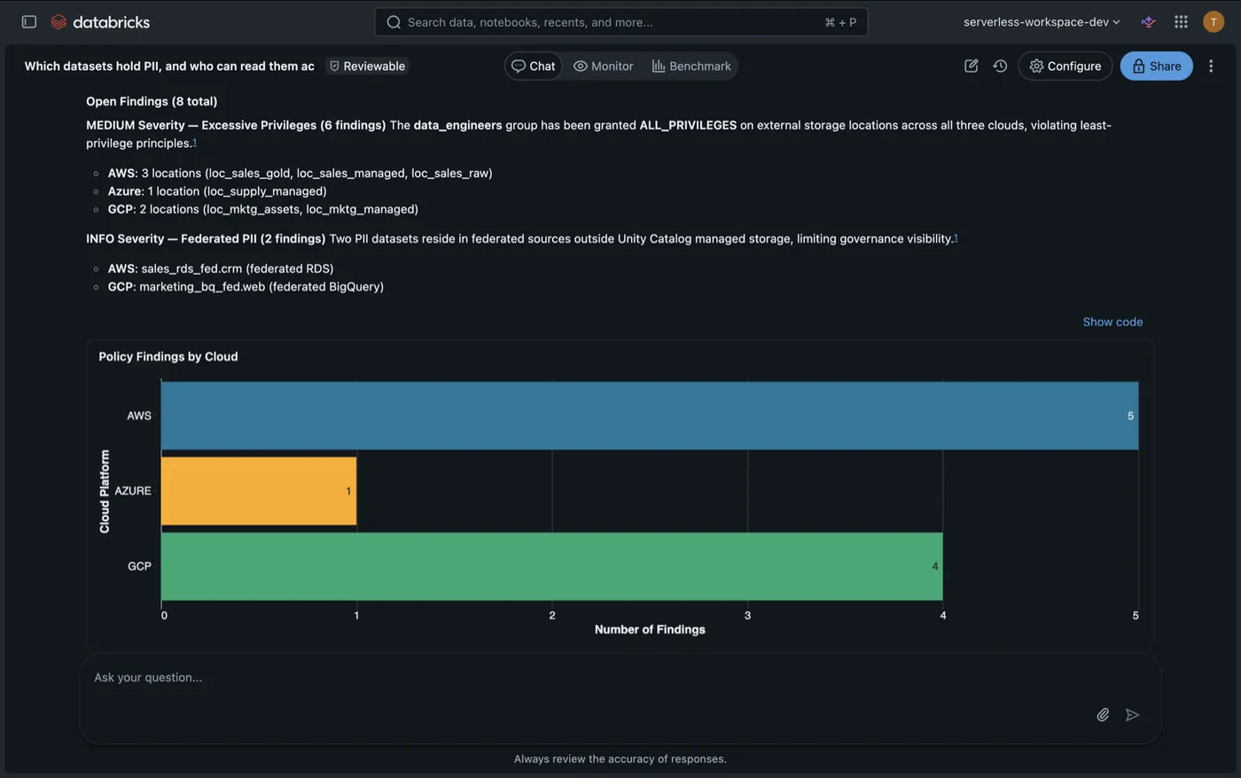Click the green GCP bar in chart
This screenshot has height=778, width=1241.
click(551, 566)
